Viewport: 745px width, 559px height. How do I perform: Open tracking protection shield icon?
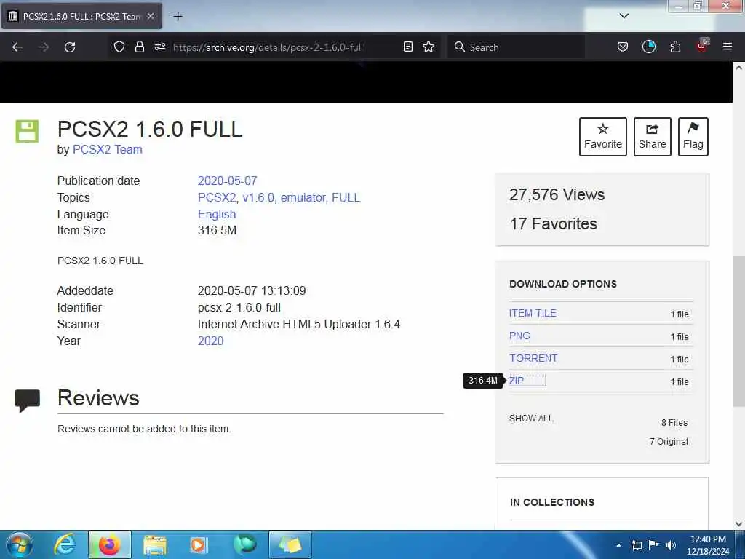click(x=119, y=47)
